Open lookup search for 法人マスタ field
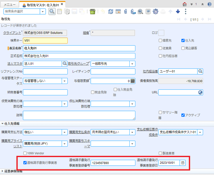The image size is (214, 175). 65,64
